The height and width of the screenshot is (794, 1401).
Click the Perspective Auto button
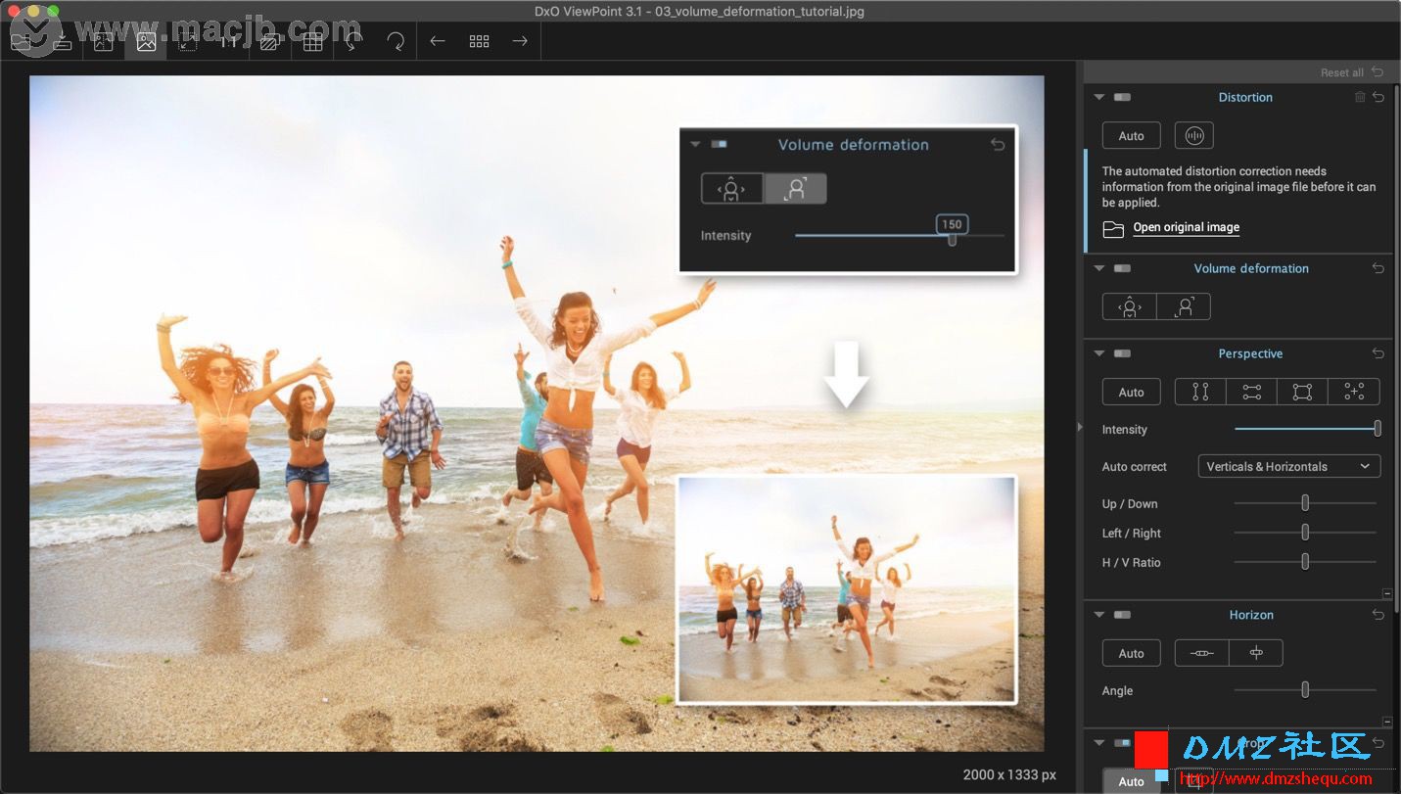(1131, 392)
